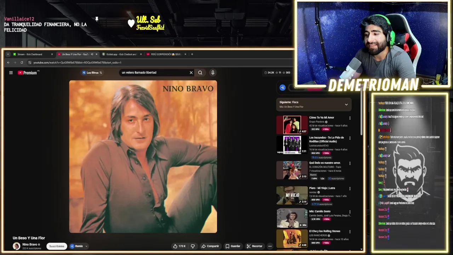The height and width of the screenshot is (255, 453).
Task: Open Mix: Camilo Sesto thumbnail
Action: [x=292, y=218]
